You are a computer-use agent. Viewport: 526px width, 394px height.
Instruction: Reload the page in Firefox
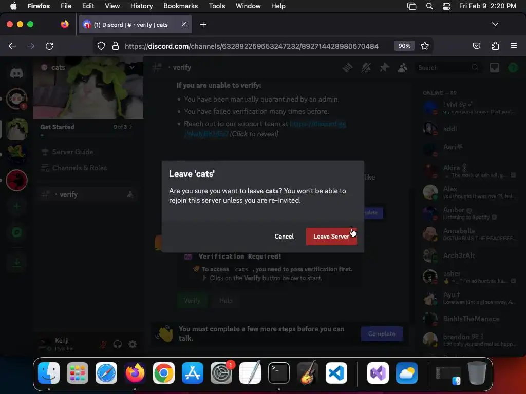[49, 46]
